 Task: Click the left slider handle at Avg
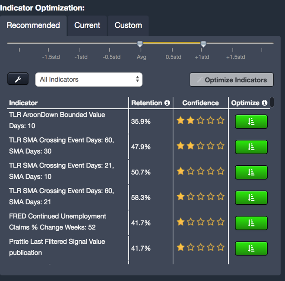pyautogui.click(x=140, y=44)
